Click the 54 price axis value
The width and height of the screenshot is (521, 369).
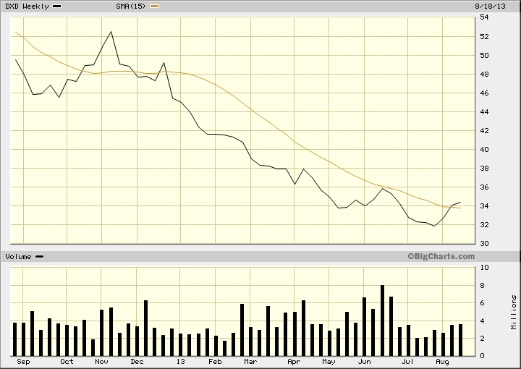point(484,17)
